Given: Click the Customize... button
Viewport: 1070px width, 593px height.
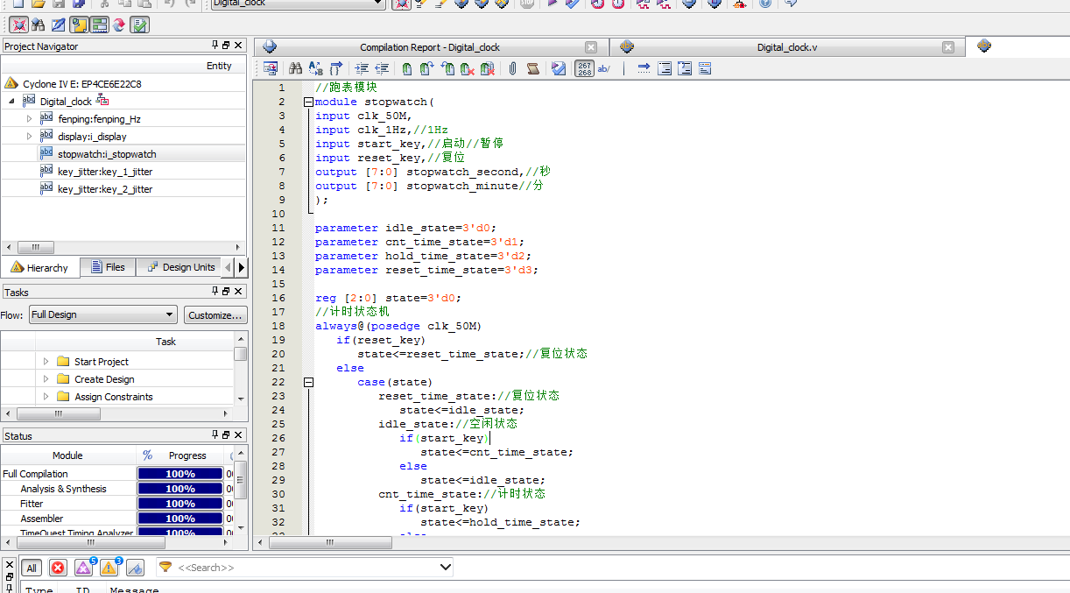Looking at the screenshot, I should 215,314.
